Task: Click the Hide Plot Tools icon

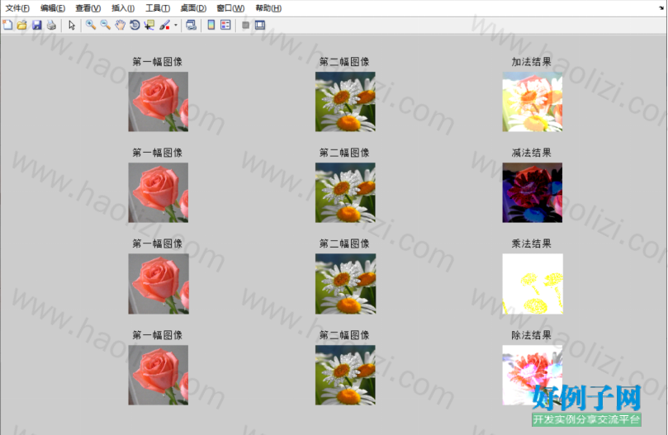Action: pyautogui.click(x=245, y=25)
